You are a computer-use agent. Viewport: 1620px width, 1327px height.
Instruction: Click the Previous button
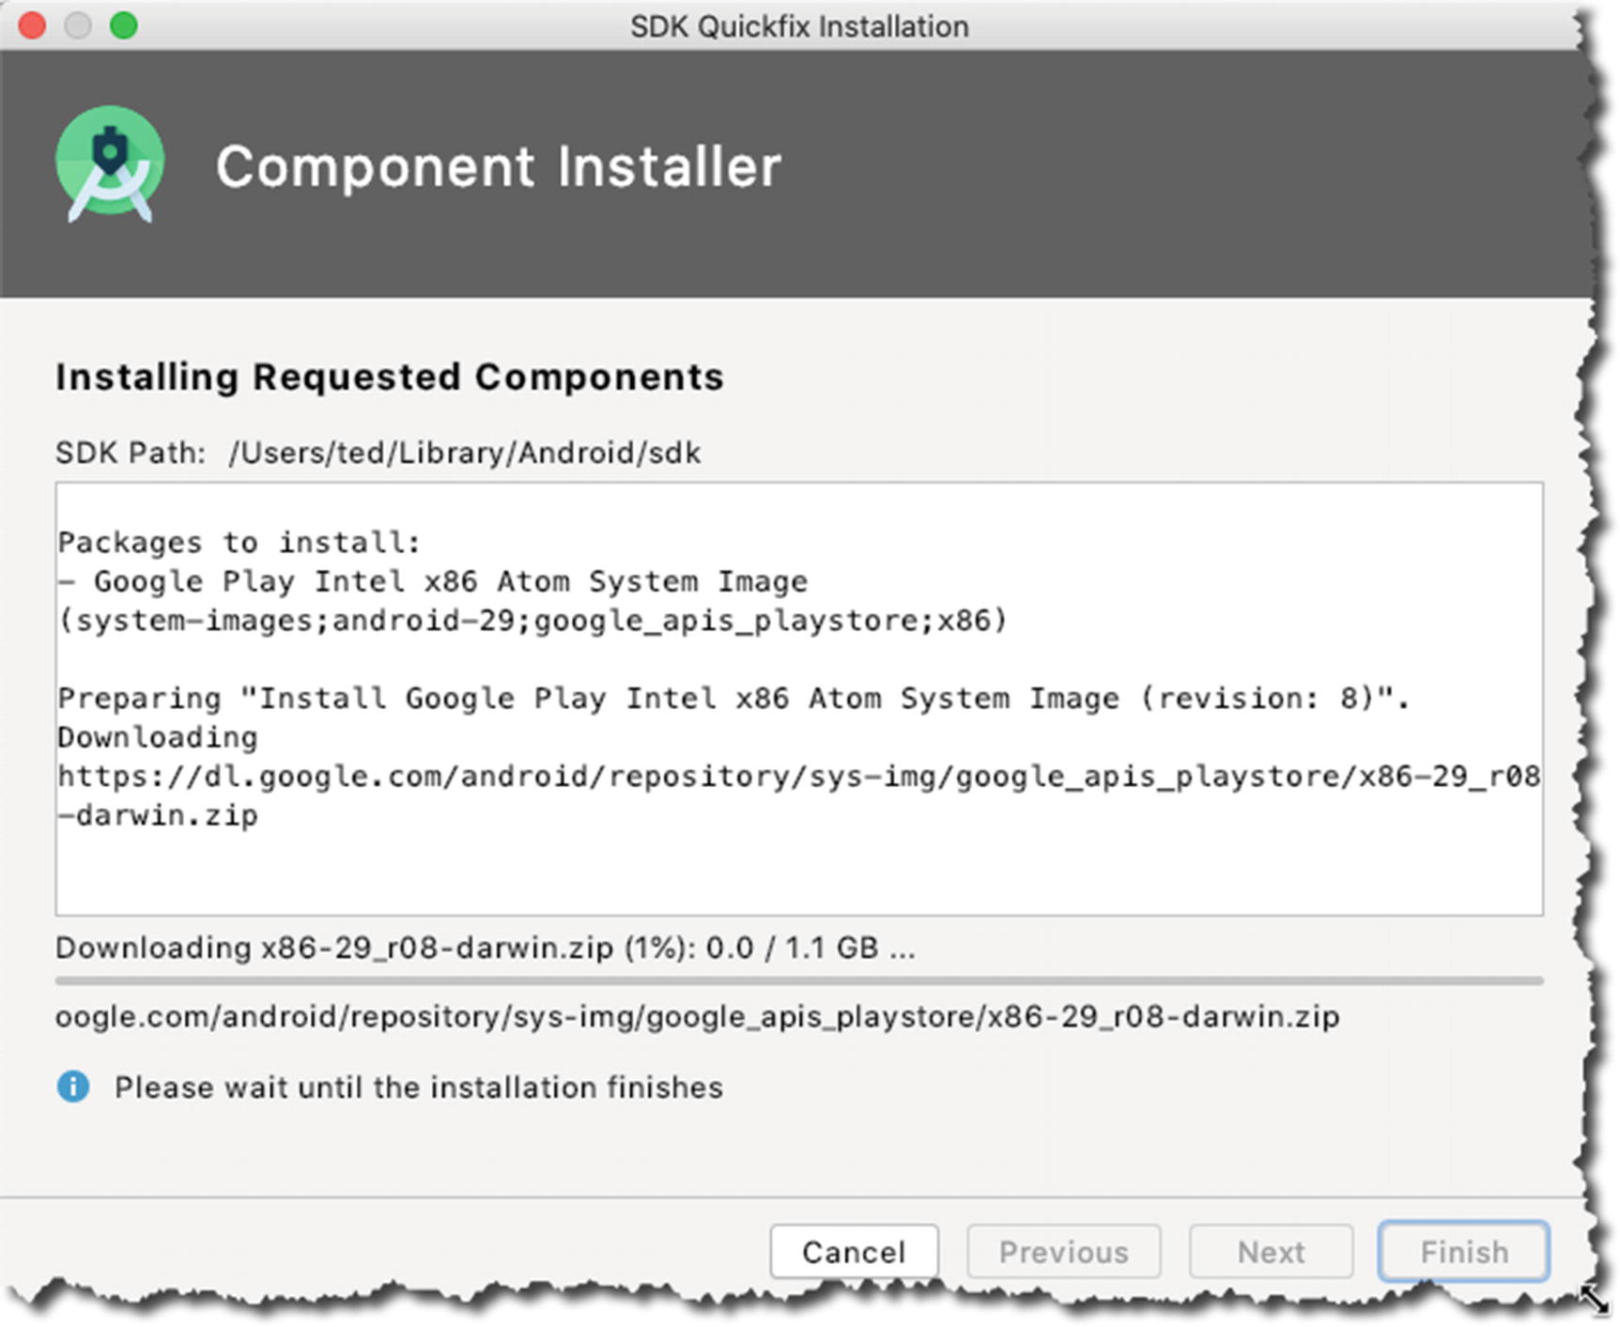1063,1251
